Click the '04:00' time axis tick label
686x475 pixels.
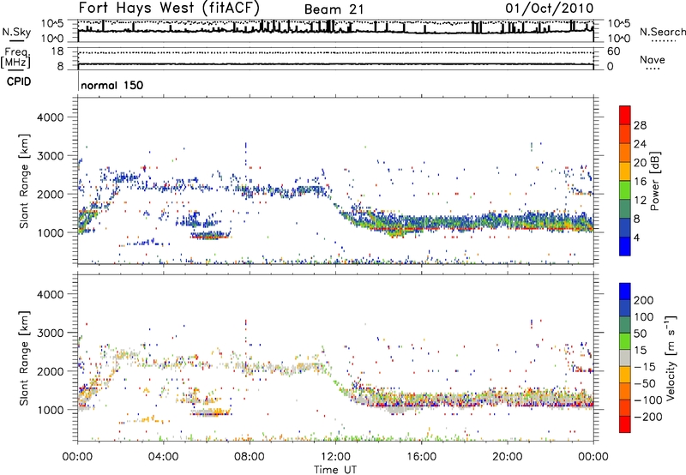pyautogui.click(x=164, y=457)
